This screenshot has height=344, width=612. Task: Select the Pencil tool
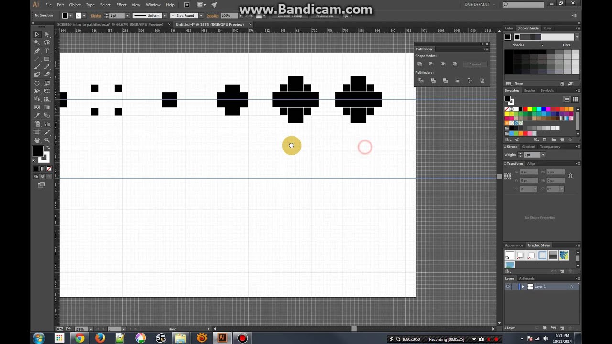(x=47, y=66)
